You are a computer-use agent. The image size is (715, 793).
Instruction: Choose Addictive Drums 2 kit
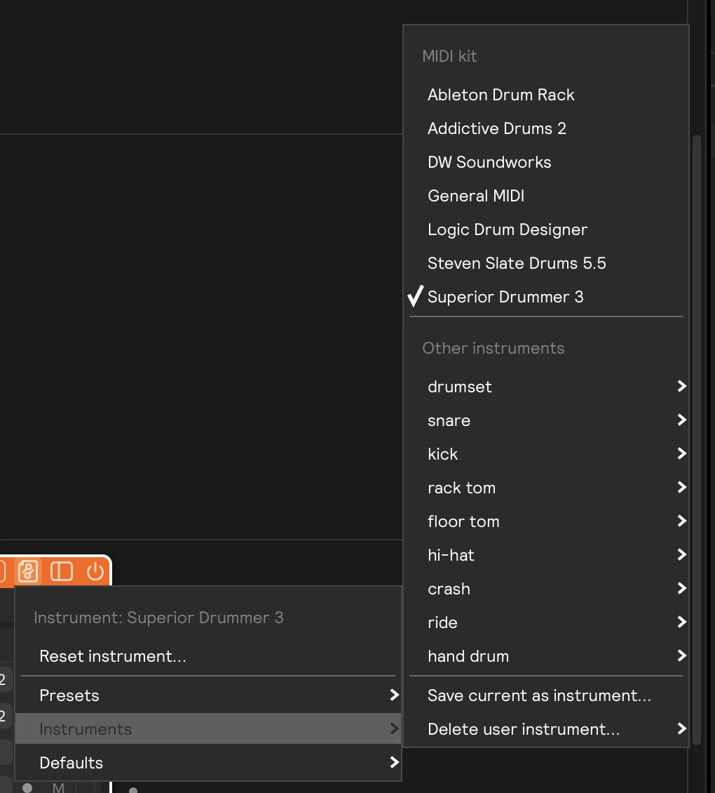tap(546, 128)
